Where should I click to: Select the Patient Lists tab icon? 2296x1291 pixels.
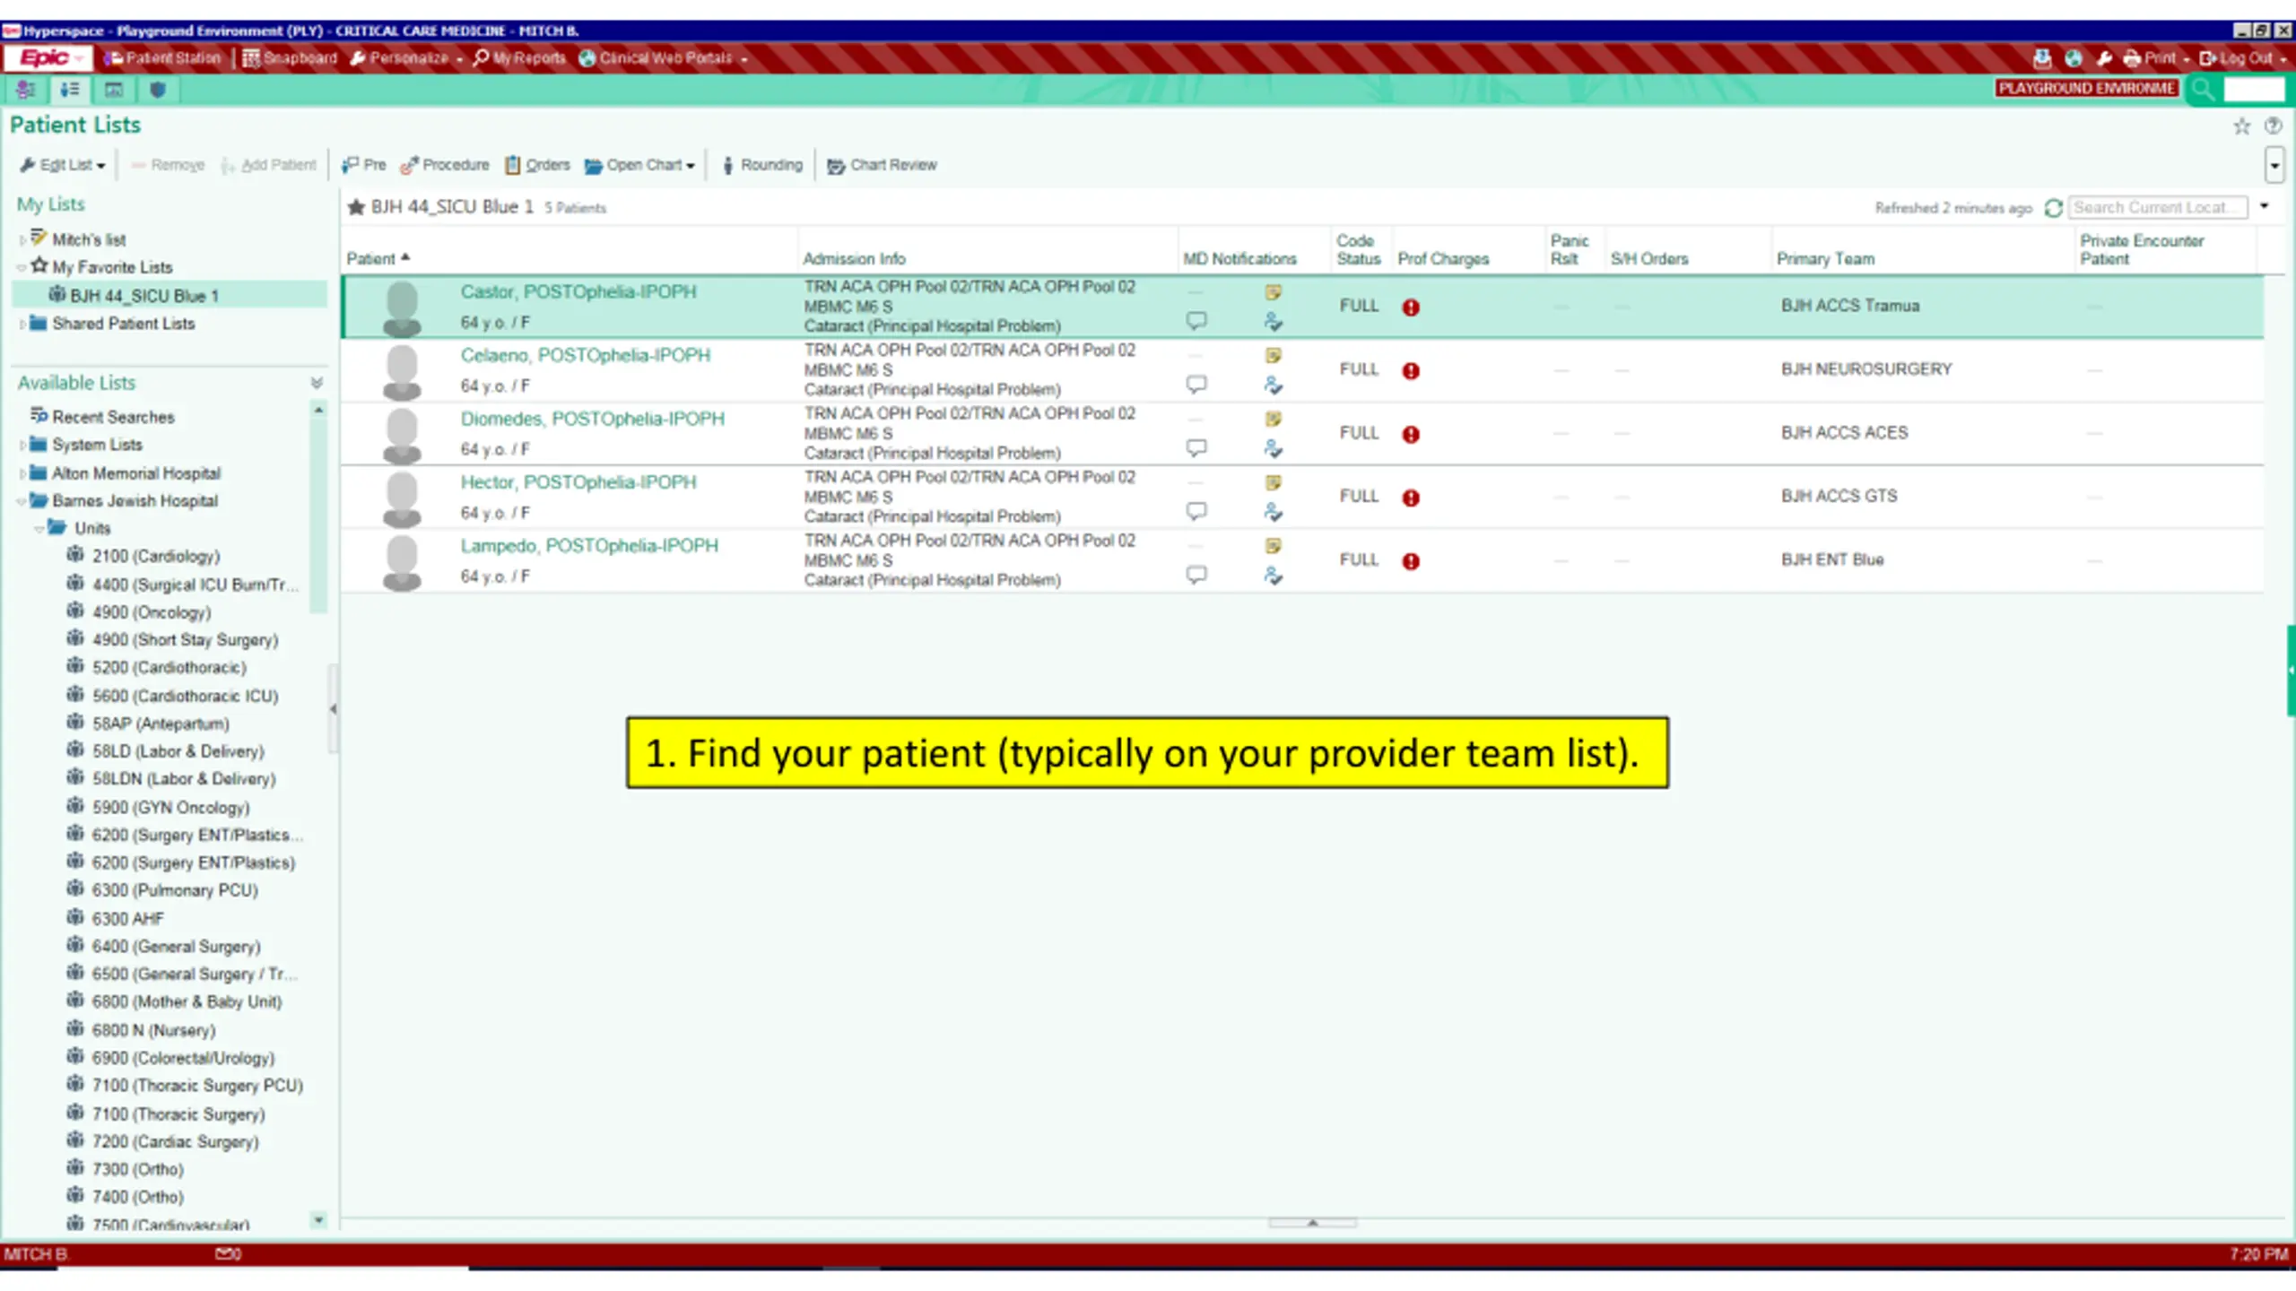tap(69, 90)
